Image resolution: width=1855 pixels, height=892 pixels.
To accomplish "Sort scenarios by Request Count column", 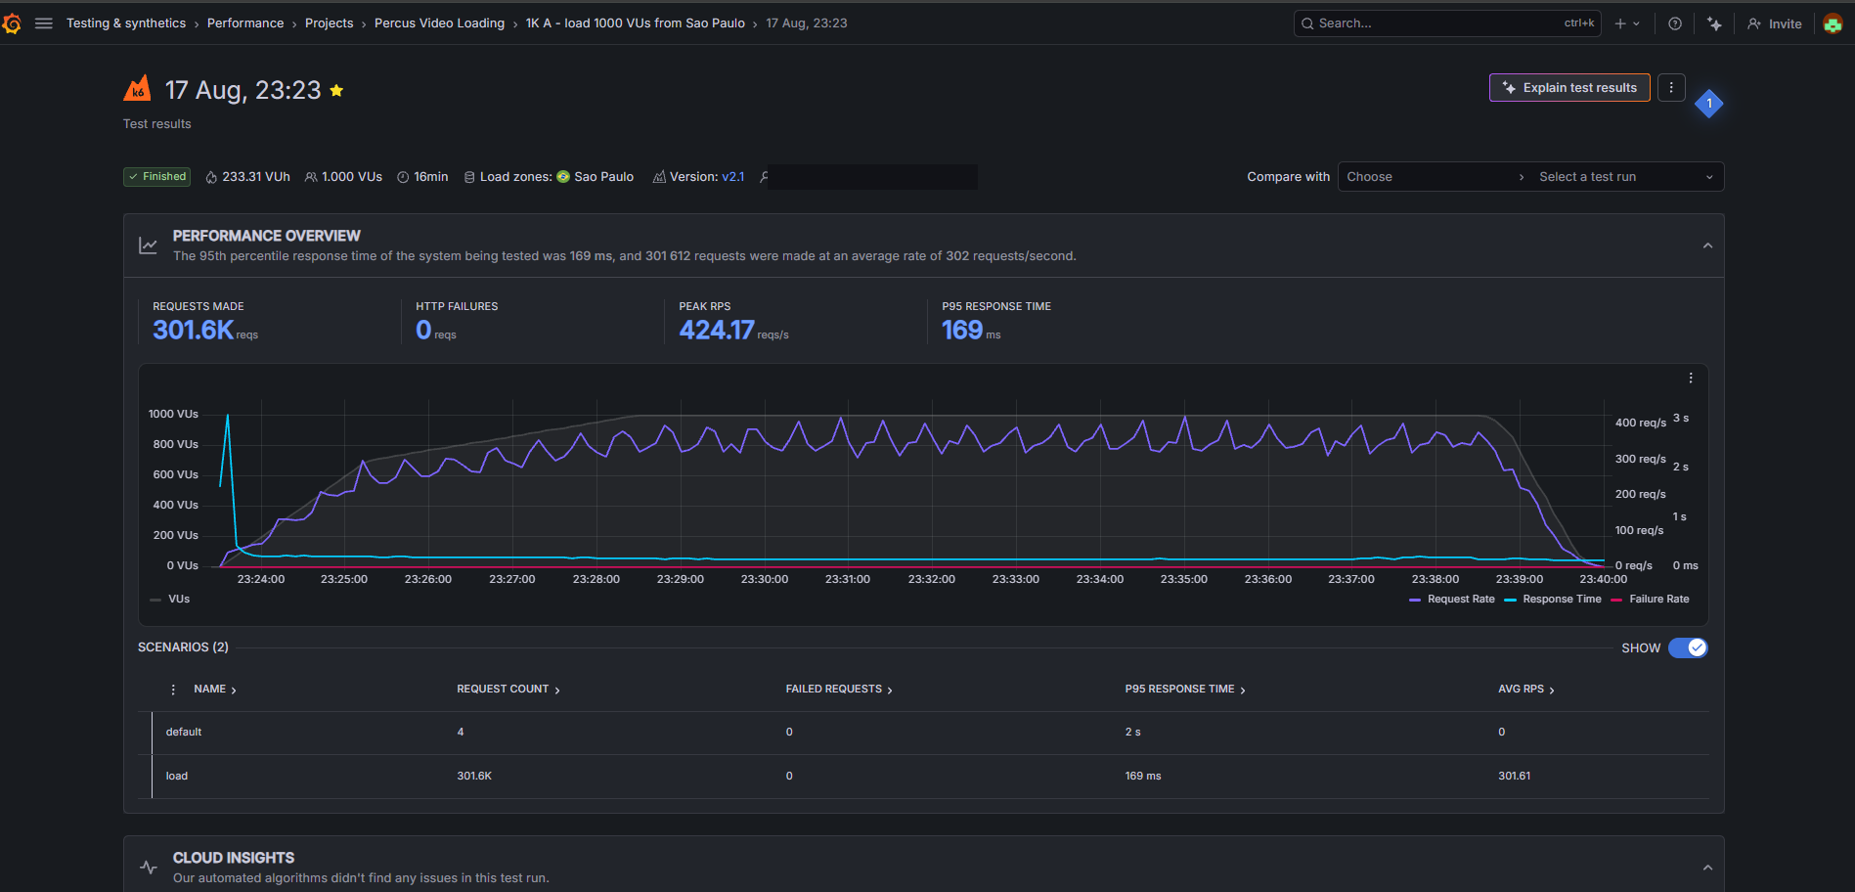I will [508, 690].
